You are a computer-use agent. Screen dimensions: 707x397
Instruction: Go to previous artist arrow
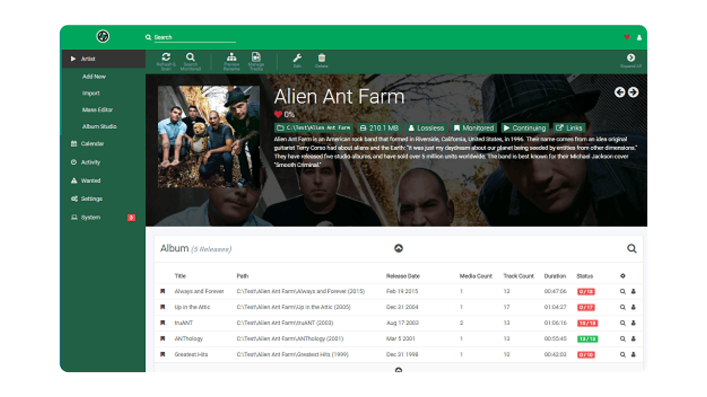point(620,92)
